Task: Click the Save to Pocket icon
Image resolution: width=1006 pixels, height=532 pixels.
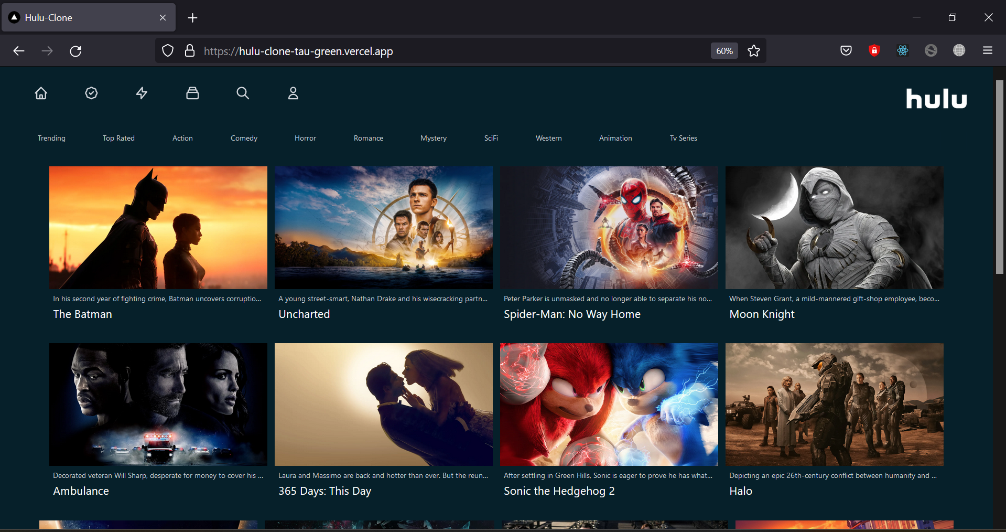Action: click(x=846, y=51)
